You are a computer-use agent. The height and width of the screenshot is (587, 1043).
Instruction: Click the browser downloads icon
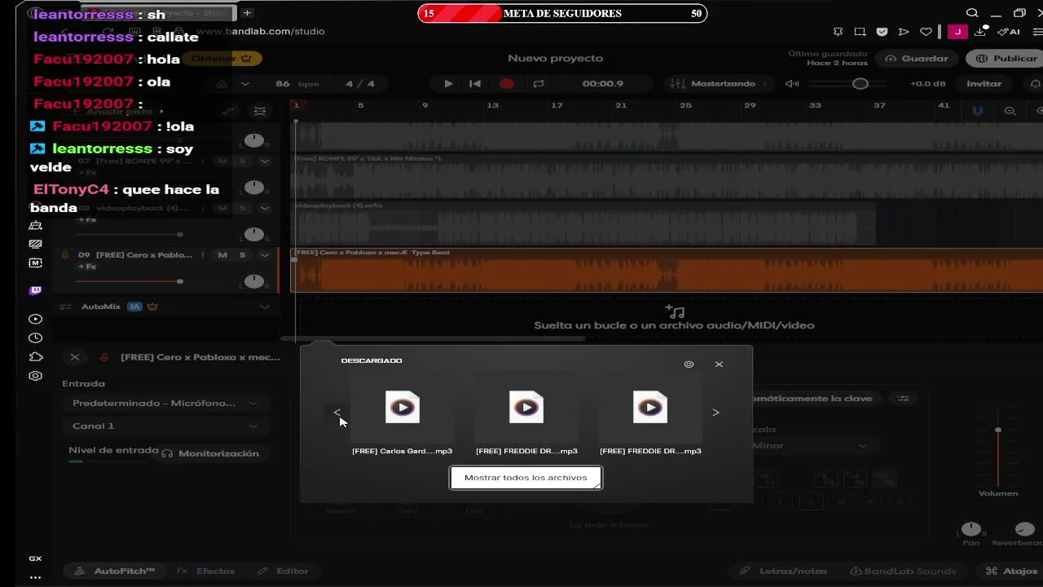pyautogui.click(x=980, y=32)
